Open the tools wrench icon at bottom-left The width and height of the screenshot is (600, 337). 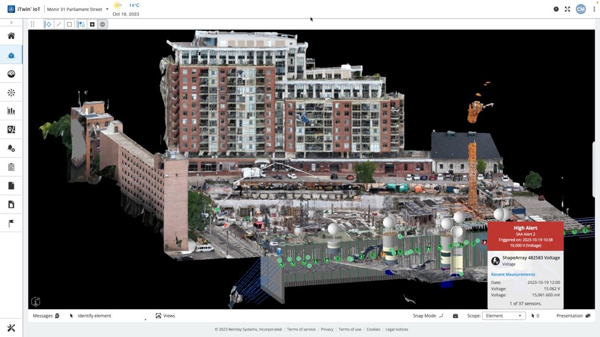(11, 328)
